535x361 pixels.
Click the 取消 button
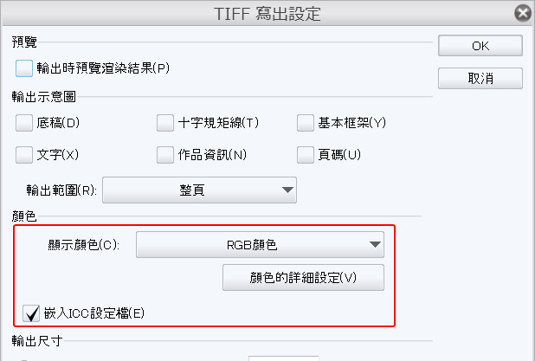tap(480, 78)
